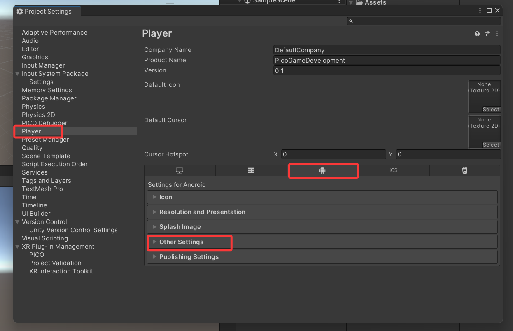Select Input System Package category

pyautogui.click(x=55, y=74)
